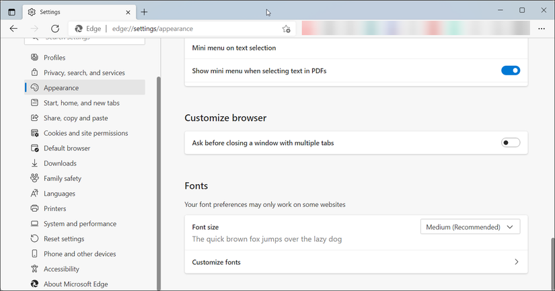Click the browser refresh button
Screen dimensions: 555x291
(55, 29)
